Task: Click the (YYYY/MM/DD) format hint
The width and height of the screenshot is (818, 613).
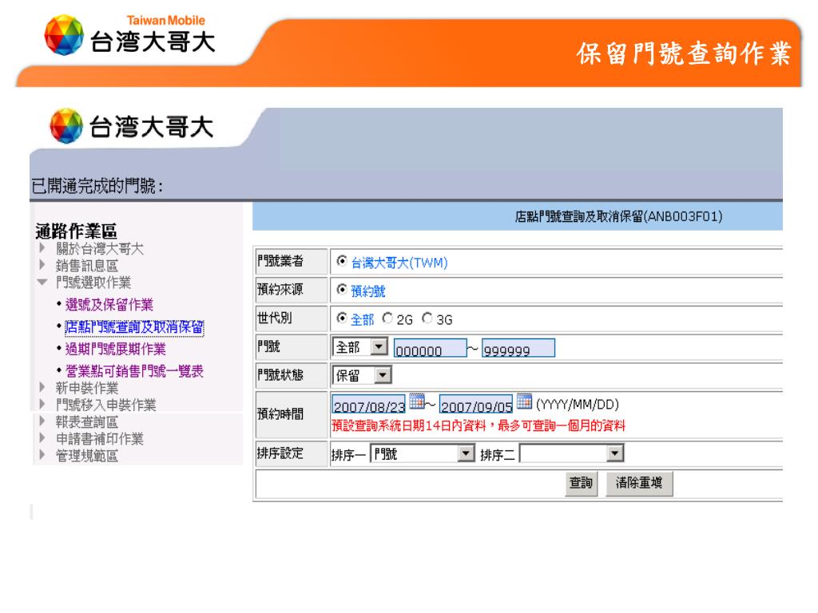Action: pos(578,405)
